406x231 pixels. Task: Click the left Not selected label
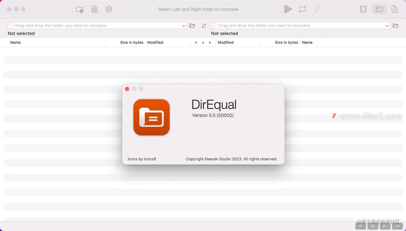(21, 34)
